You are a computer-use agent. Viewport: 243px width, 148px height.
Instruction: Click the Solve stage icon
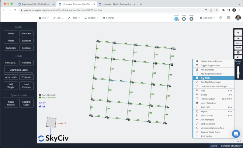(184, 19)
